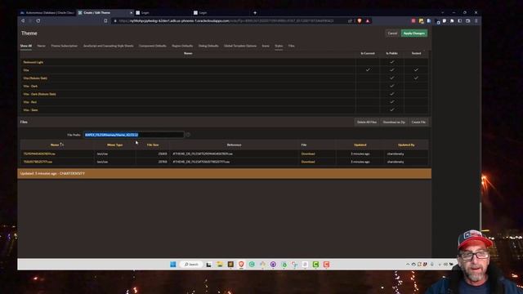Show hidden system tray icons chevron
This screenshot has height=294, width=523.
click(x=408, y=265)
